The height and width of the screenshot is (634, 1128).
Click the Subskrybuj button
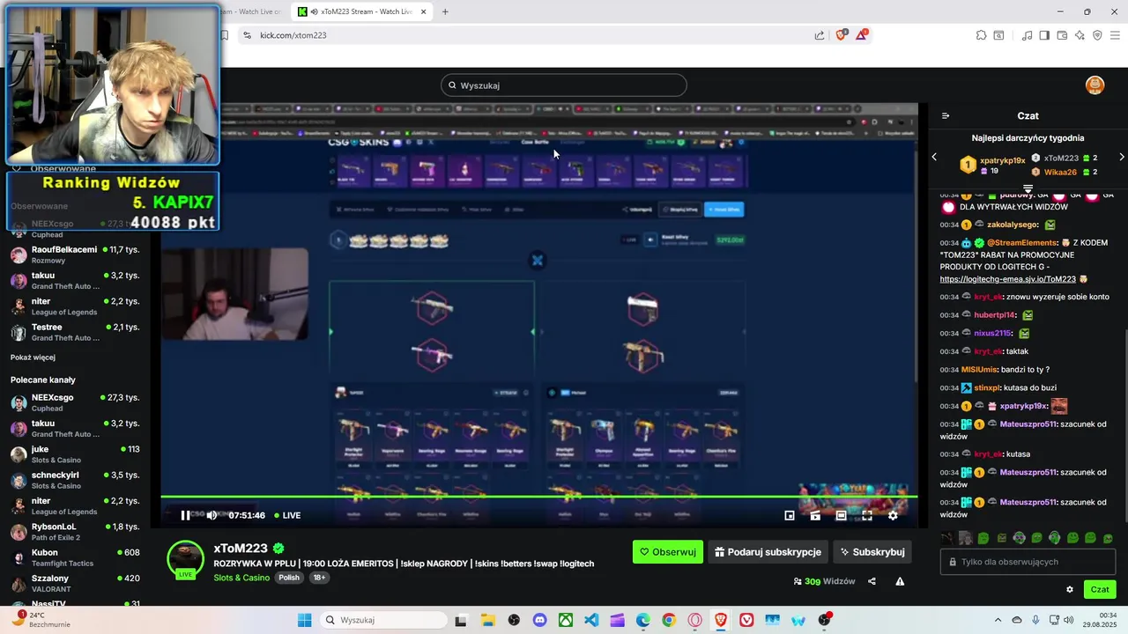tap(872, 552)
